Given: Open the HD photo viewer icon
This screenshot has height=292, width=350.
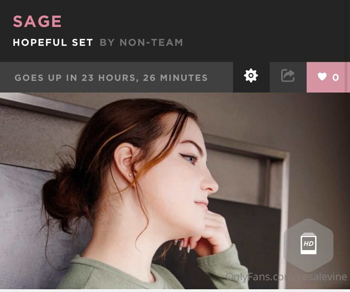Looking at the screenshot, I should click(308, 243).
